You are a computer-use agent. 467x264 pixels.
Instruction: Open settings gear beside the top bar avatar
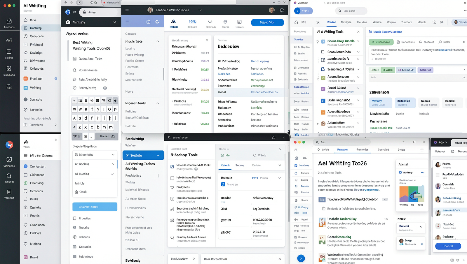click(x=282, y=10)
